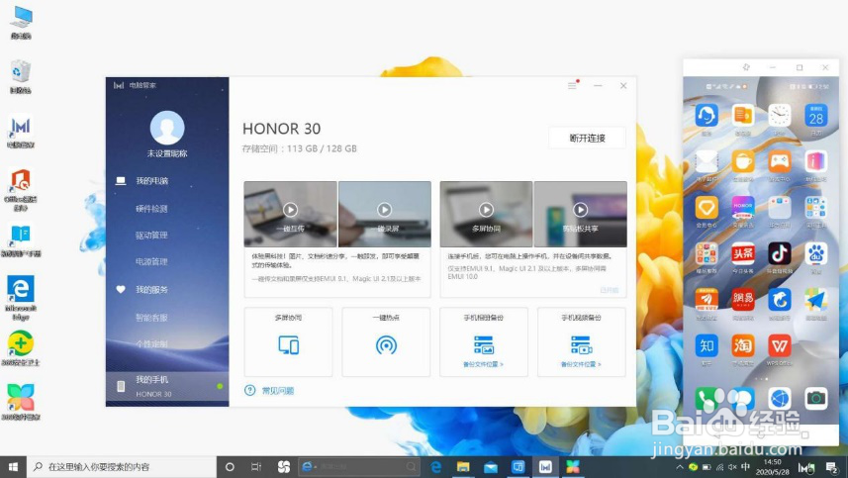Play the 一碰互传 tutorial video

point(291,210)
